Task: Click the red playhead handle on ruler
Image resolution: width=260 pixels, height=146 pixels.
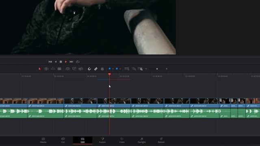Action: 109,74
